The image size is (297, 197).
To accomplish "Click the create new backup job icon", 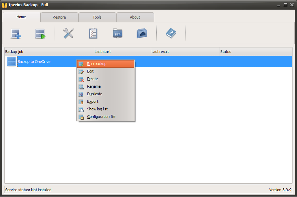I will [x=16, y=34].
